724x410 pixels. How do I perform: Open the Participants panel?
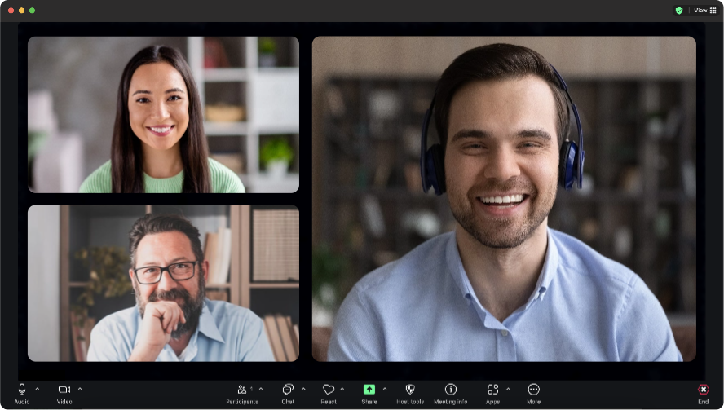[x=241, y=390]
